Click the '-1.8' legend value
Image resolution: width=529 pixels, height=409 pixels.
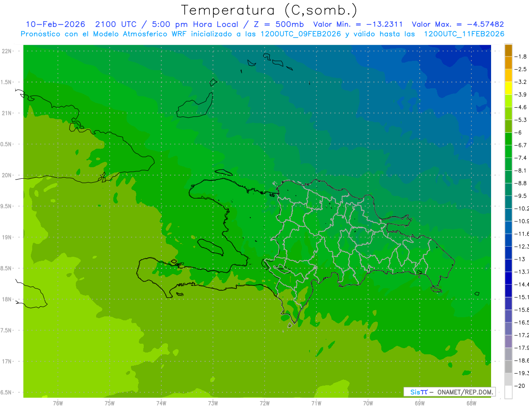coord(521,56)
